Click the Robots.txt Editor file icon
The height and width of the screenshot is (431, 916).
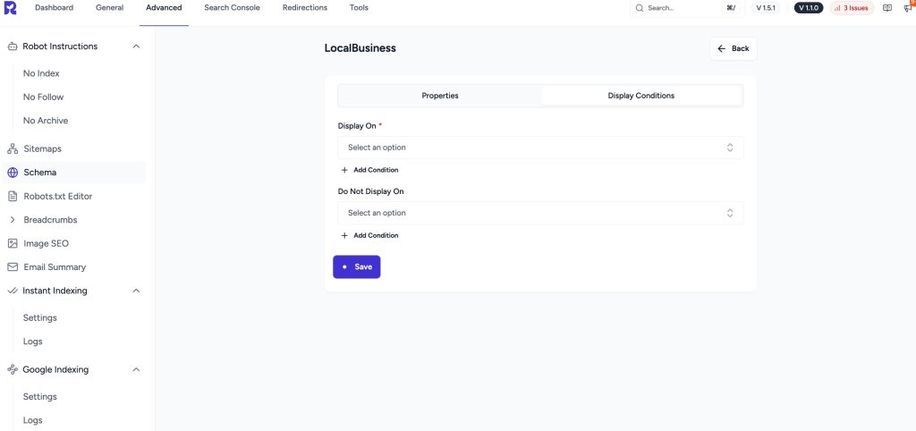pyautogui.click(x=13, y=196)
